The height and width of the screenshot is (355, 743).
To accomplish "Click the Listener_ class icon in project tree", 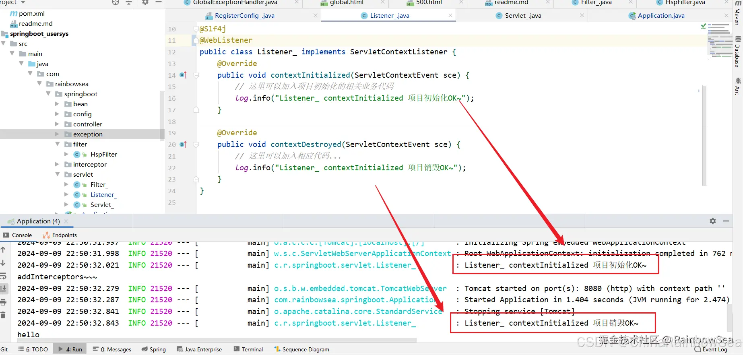I will tap(77, 195).
